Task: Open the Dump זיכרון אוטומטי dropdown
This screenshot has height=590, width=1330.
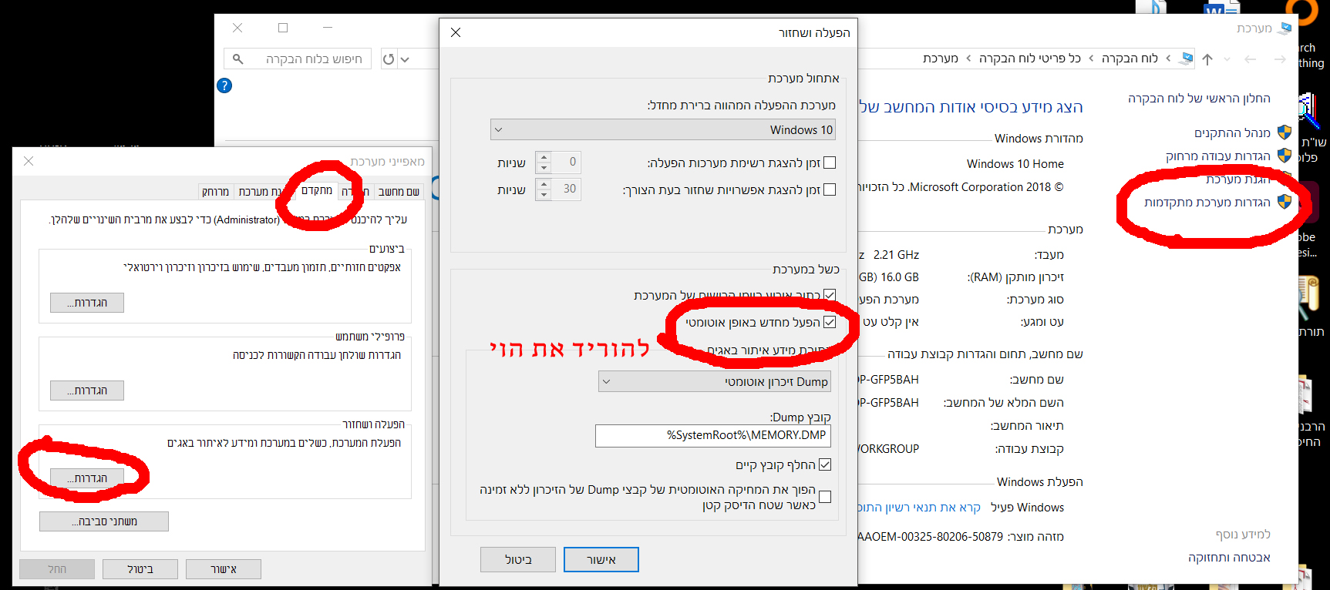Action: pos(715,381)
